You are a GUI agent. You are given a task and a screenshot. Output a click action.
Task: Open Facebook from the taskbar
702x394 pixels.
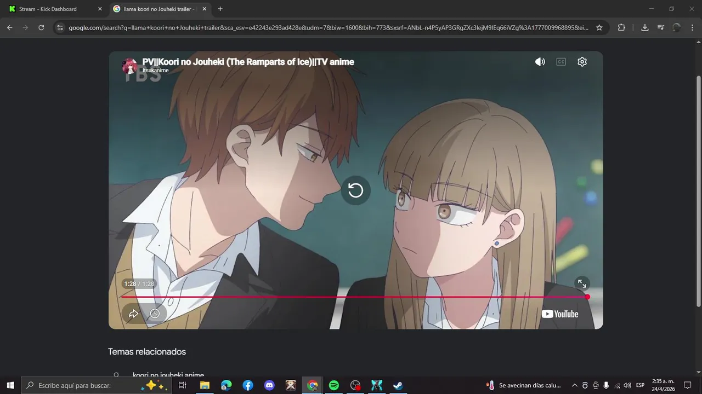[248, 385]
